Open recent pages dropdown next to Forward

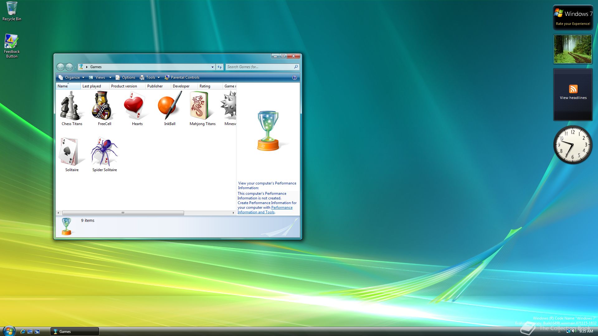(75, 67)
